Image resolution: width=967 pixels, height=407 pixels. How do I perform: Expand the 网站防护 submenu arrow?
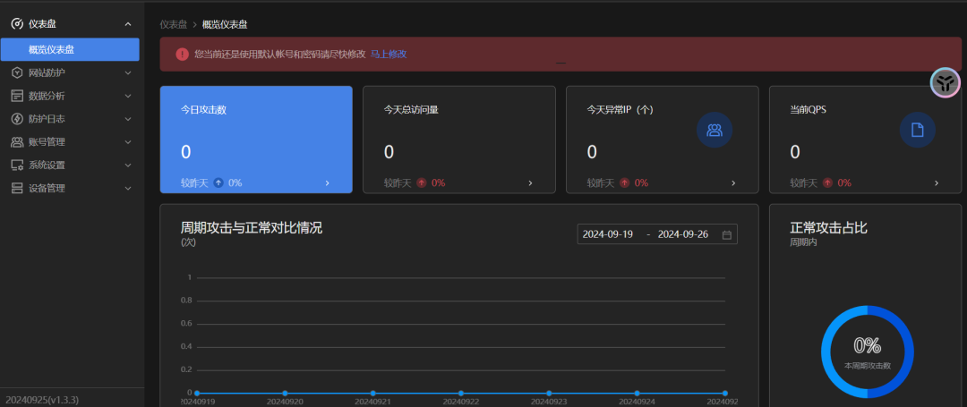(128, 72)
